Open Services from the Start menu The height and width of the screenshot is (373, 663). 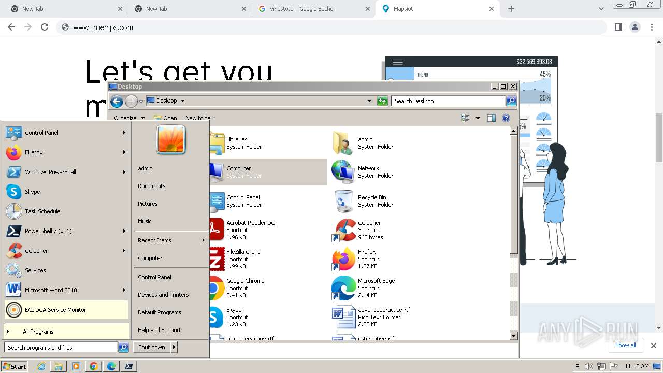(x=66, y=270)
